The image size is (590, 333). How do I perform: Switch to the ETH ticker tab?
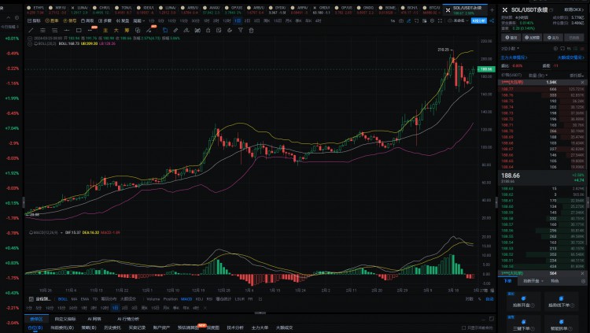point(36,10)
